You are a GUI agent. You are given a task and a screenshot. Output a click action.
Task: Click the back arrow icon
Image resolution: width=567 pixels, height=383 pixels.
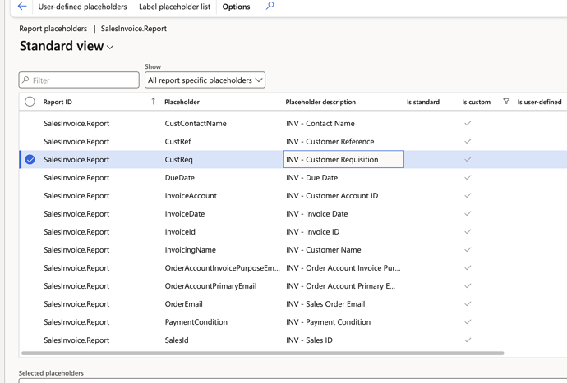pyautogui.click(x=22, y=7)
